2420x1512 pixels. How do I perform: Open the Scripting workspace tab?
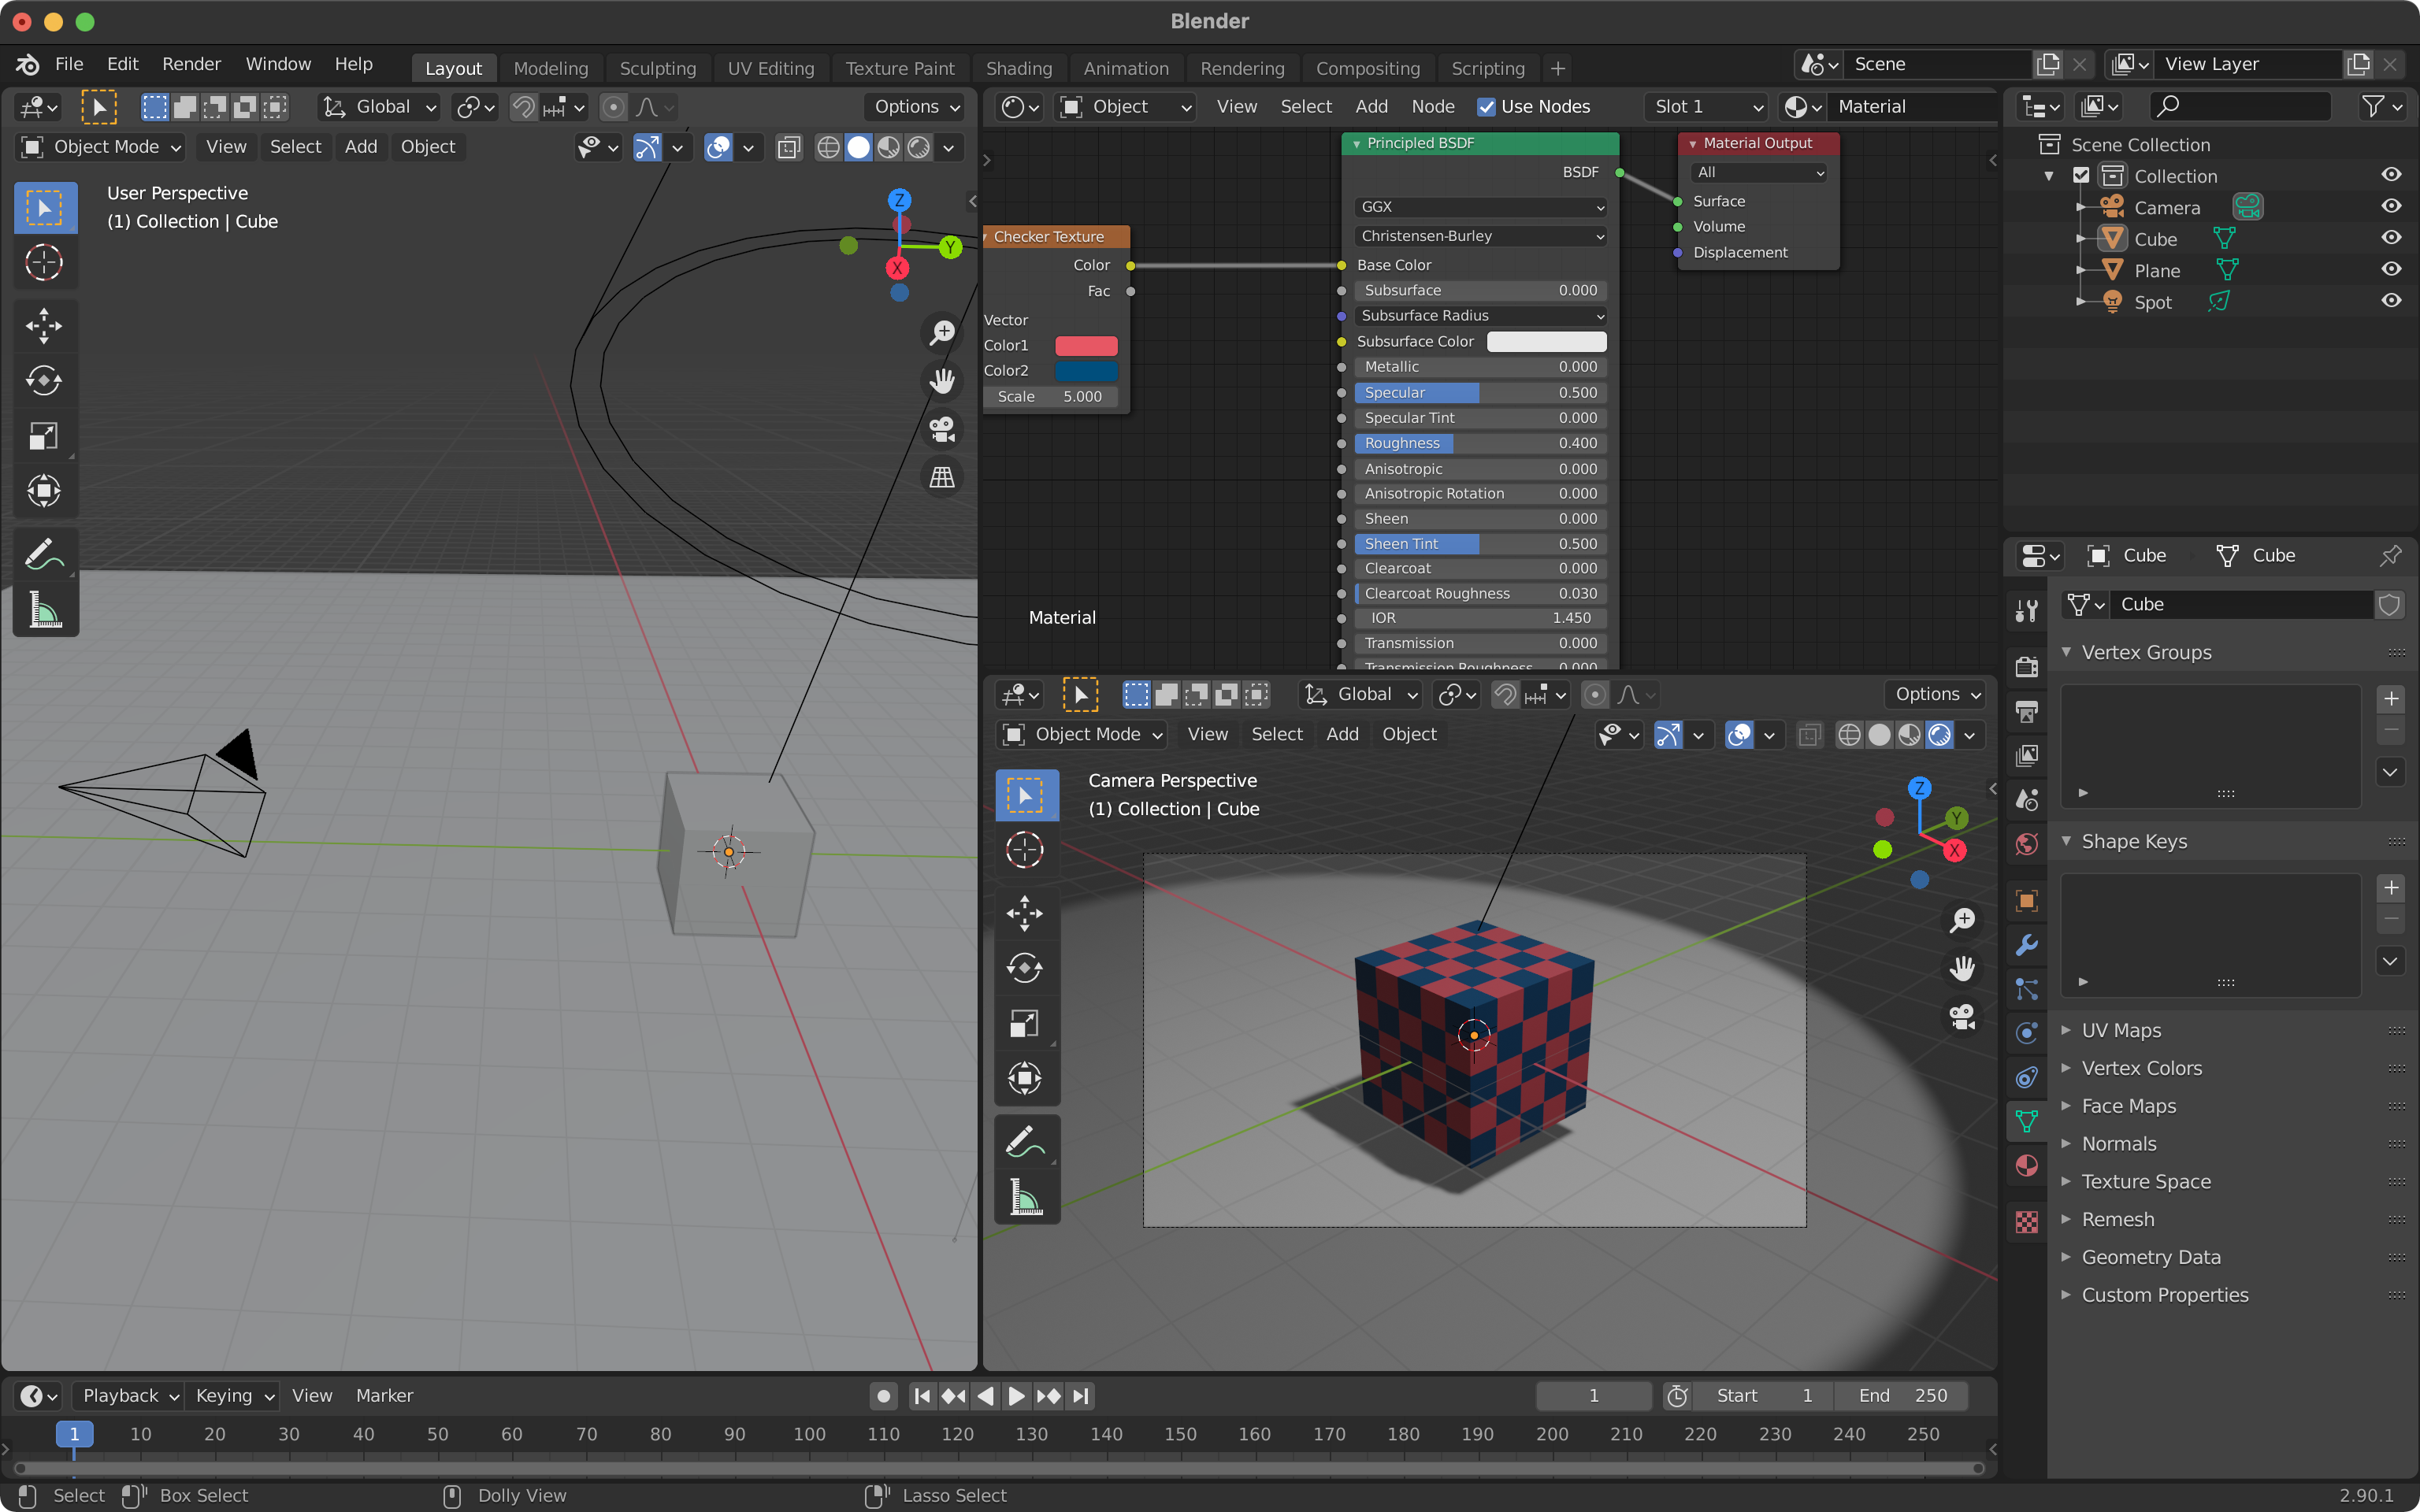(x=1490, y=68)
